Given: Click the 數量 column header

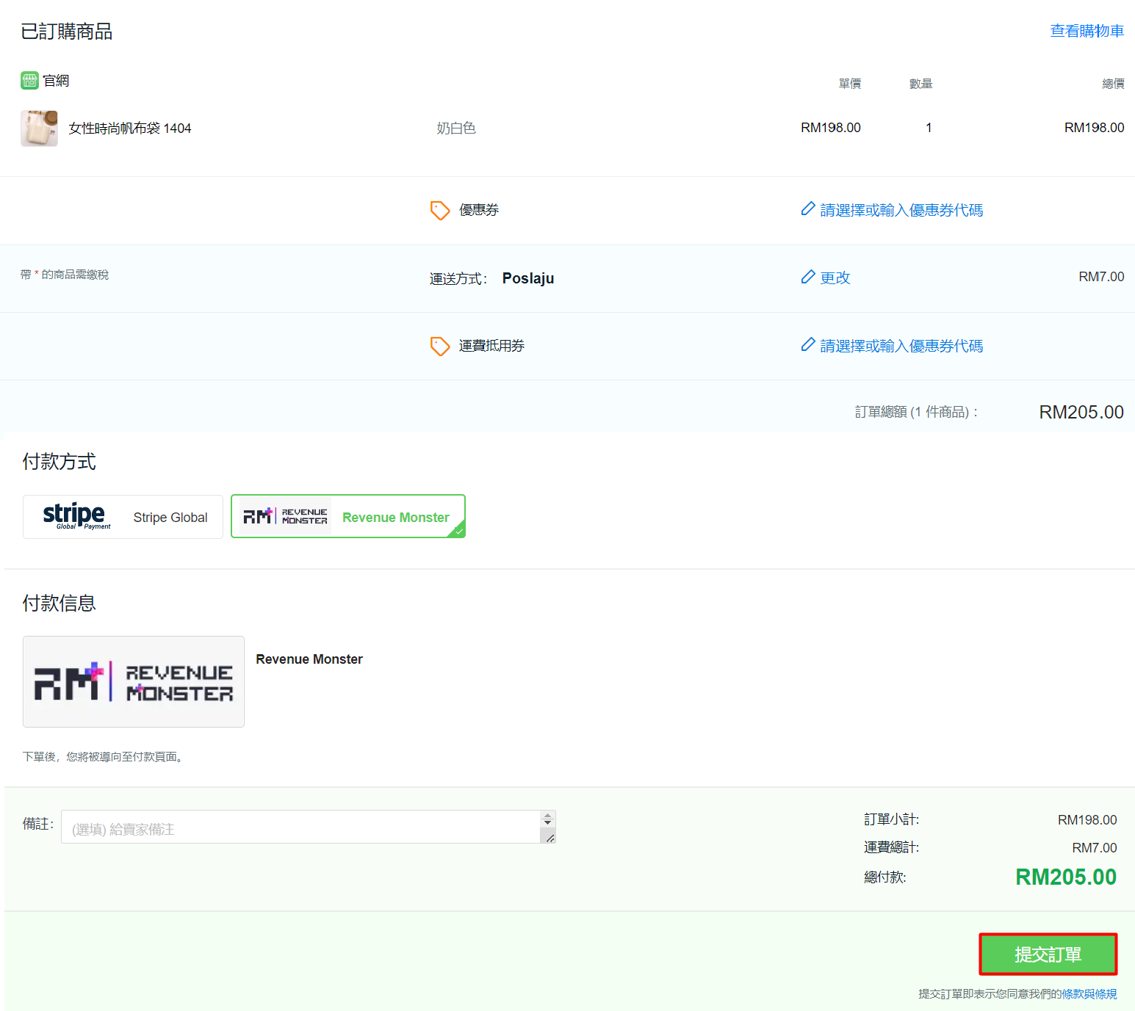Looking at the screenshot, I should tap(920, 84).
